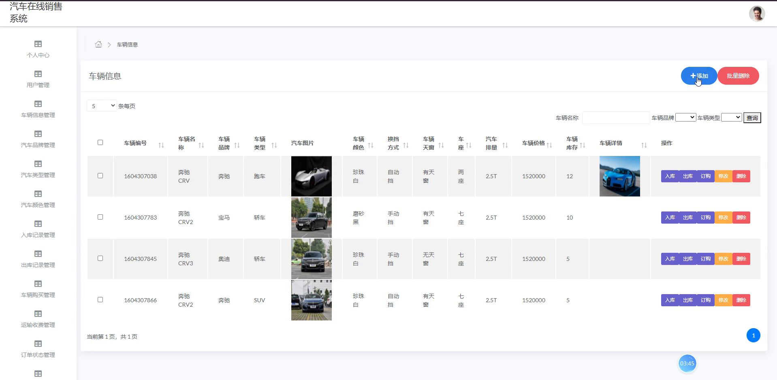Sort by 车辆详情 column arrows
The width and height of the screenshot is (777, 380).
click(644, 145)
